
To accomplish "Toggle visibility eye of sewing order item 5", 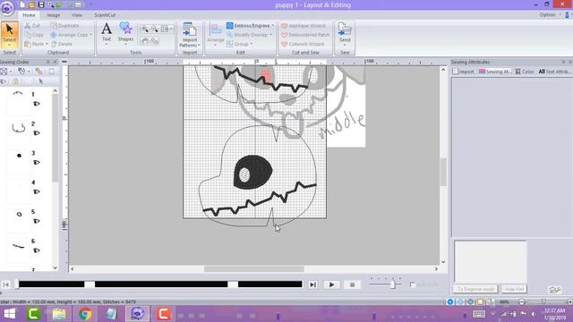I will point(36,221).
